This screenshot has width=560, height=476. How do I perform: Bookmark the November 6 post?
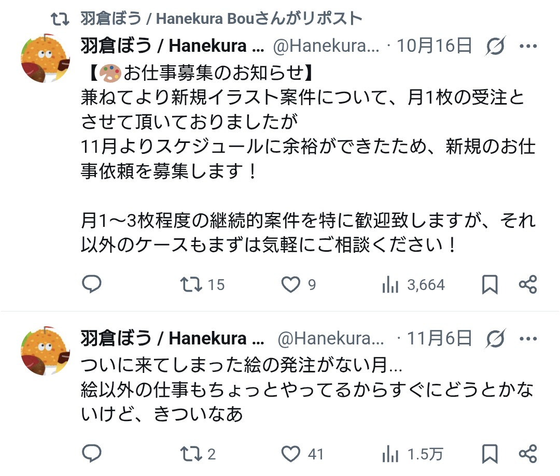click(490, 454)
